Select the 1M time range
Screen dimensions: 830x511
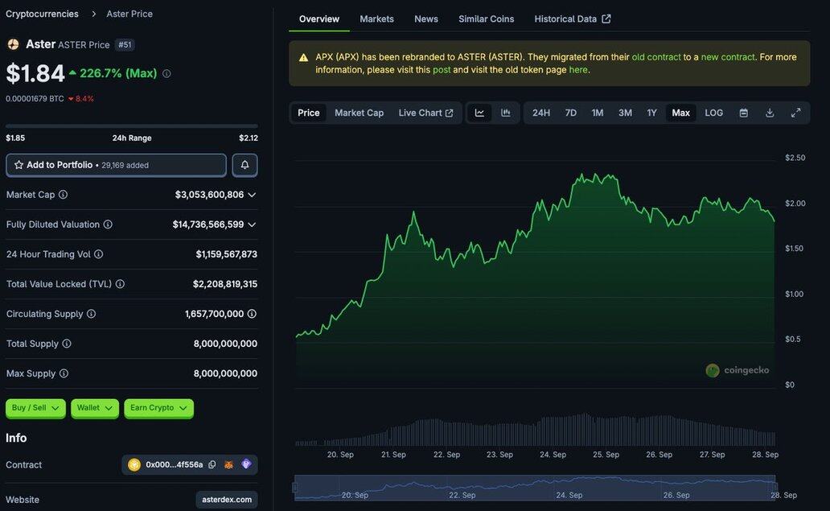(597, 113)
